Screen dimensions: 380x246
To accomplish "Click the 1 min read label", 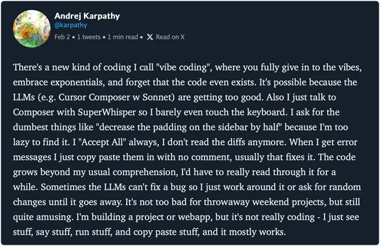I will pos(123,37).
